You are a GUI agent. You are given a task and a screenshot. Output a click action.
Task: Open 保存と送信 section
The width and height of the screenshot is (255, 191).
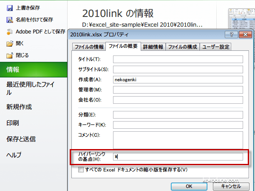coord(21,139)
